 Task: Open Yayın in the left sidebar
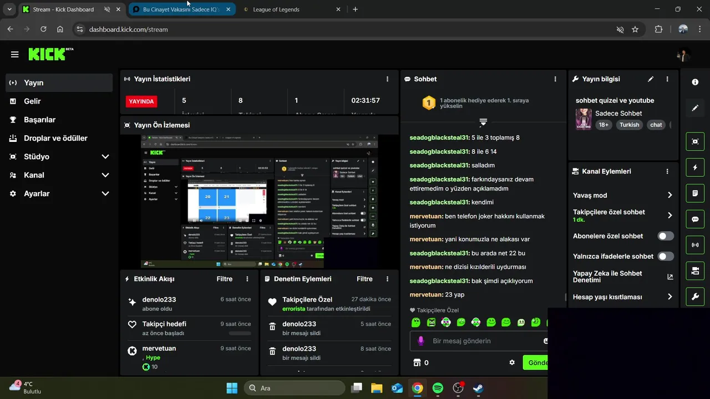click(59, 83)
